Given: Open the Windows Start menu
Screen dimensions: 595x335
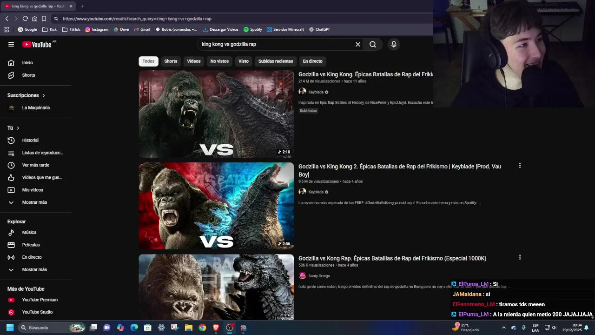Looking at the screenshot, I should coord(10,328).
